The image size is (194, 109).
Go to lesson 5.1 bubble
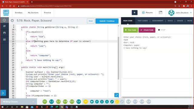(45, 102)
